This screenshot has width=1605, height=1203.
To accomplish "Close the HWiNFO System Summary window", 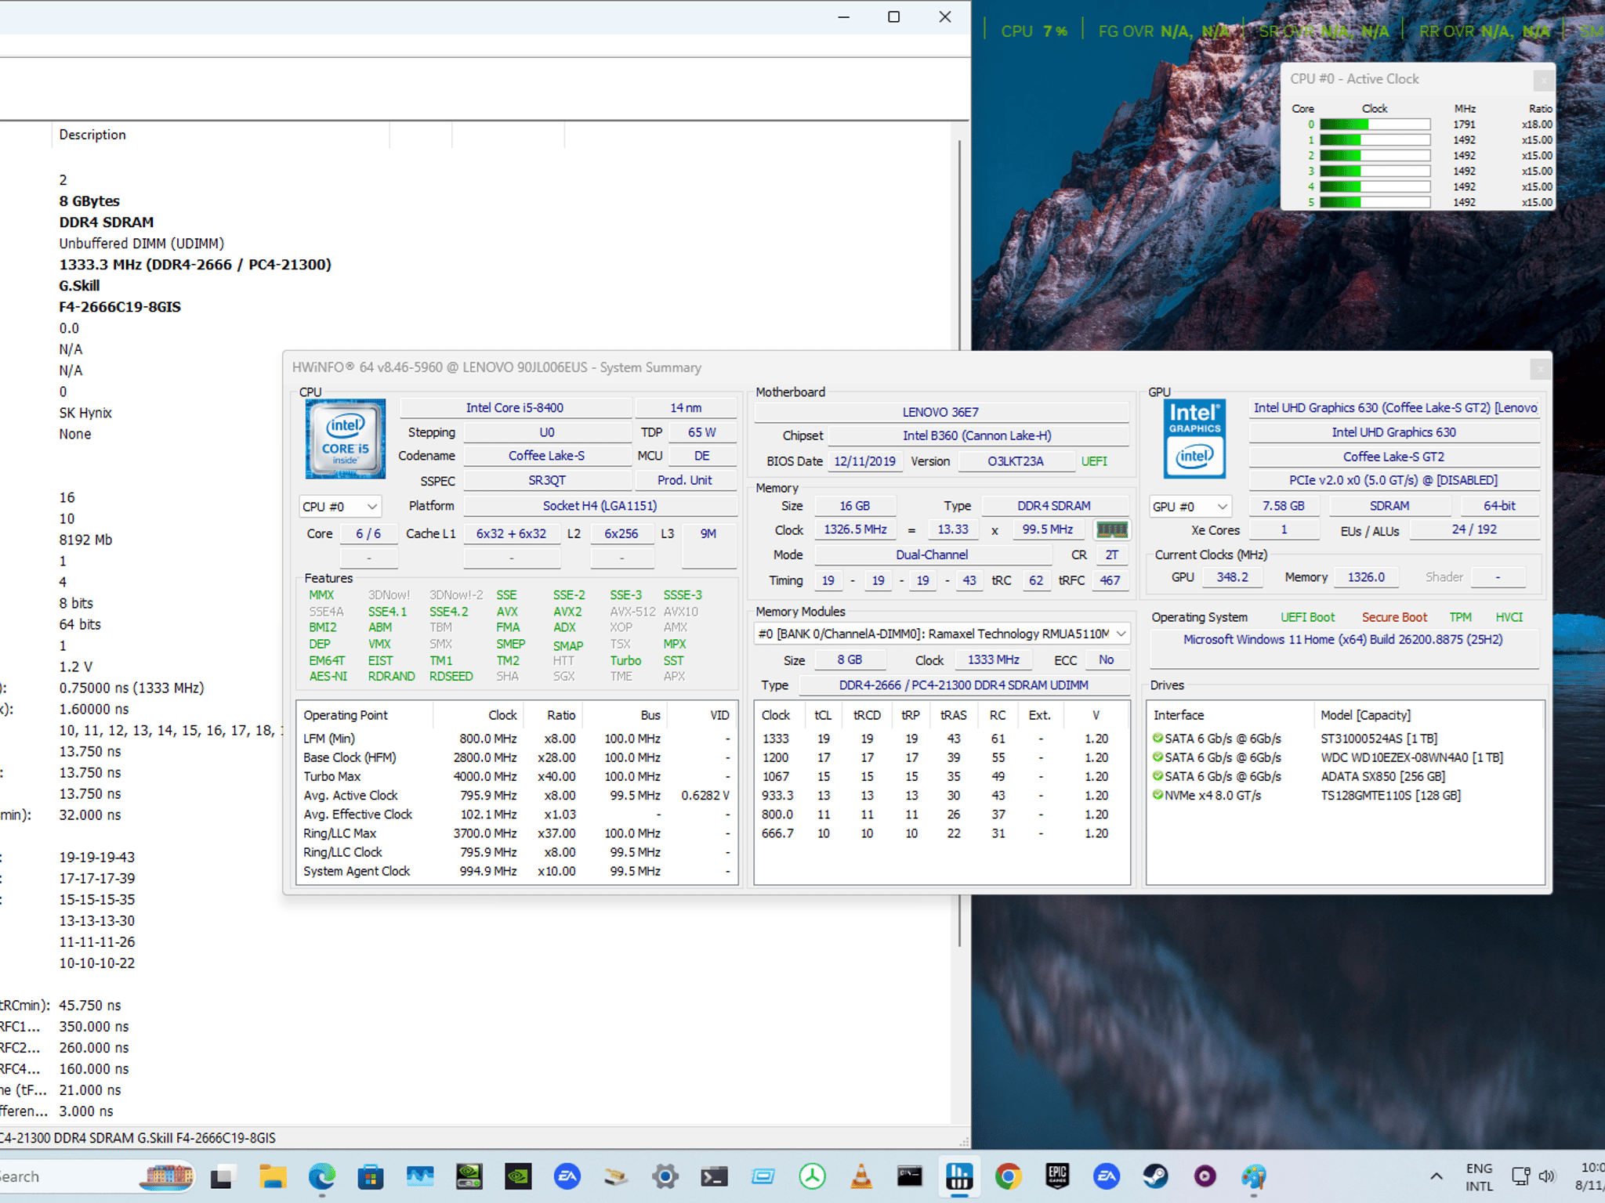I will (1539, 368).
